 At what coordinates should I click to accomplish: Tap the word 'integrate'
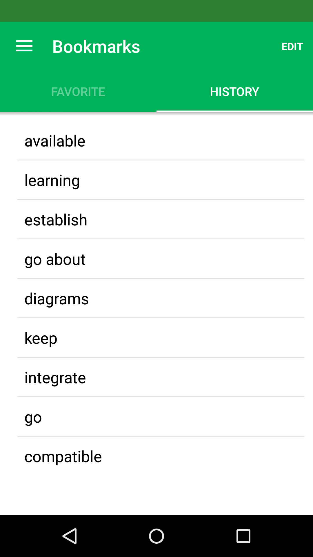point(55,377)
